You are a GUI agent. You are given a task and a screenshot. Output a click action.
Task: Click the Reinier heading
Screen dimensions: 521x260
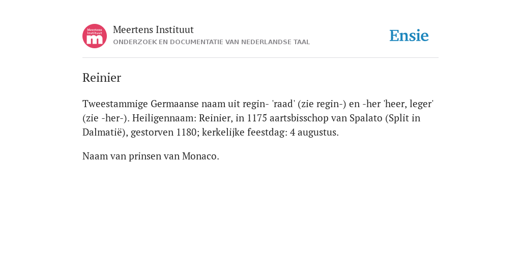click(102, 78)
